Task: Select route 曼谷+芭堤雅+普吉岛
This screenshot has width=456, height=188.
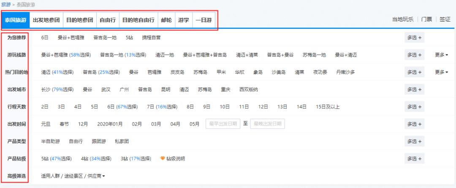Action: point(205,55)
